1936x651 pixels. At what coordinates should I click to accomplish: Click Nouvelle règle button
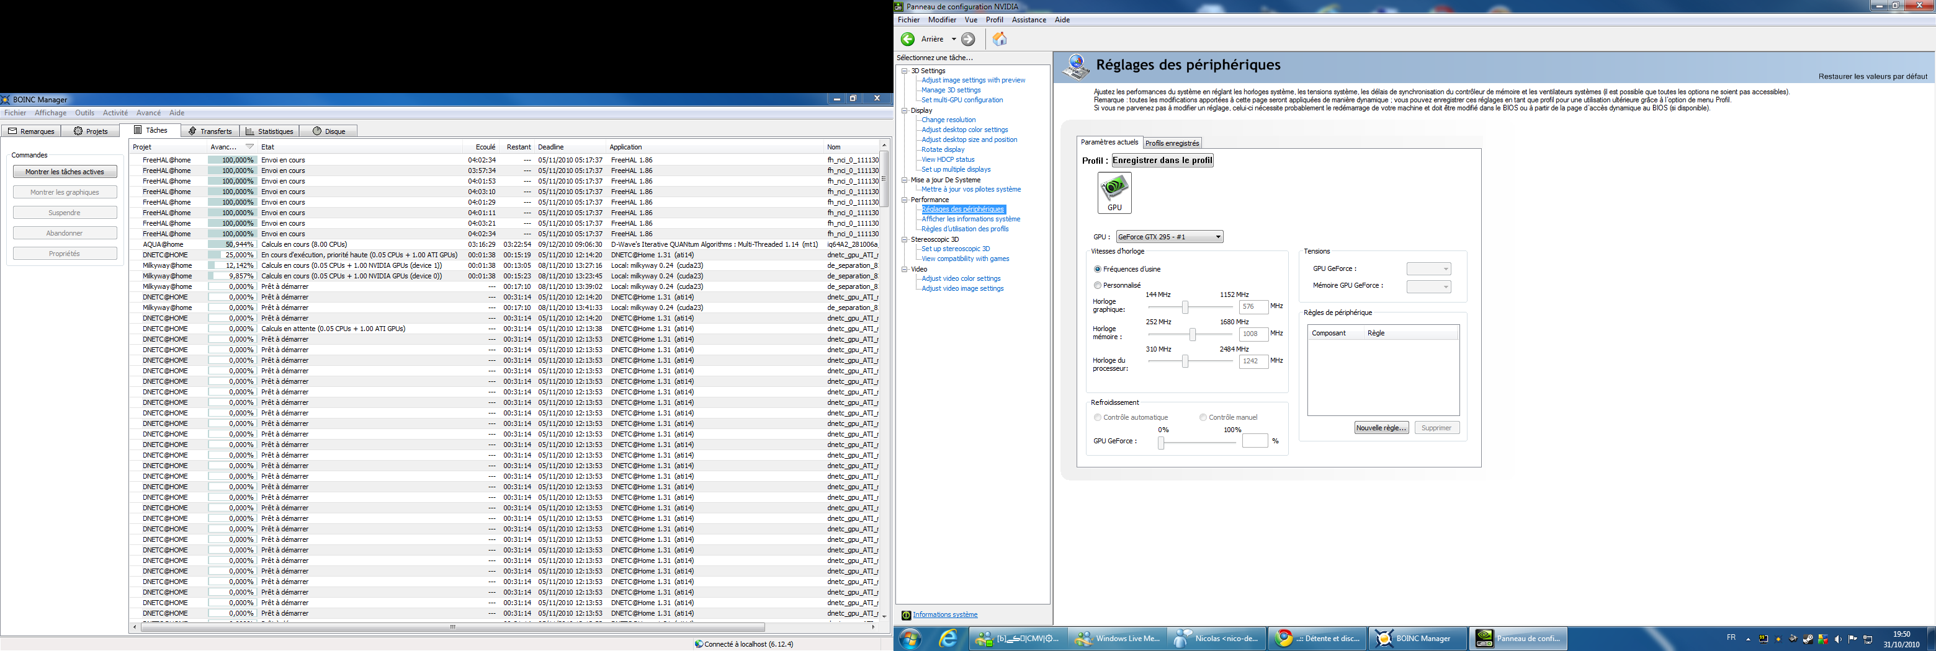1381,428
